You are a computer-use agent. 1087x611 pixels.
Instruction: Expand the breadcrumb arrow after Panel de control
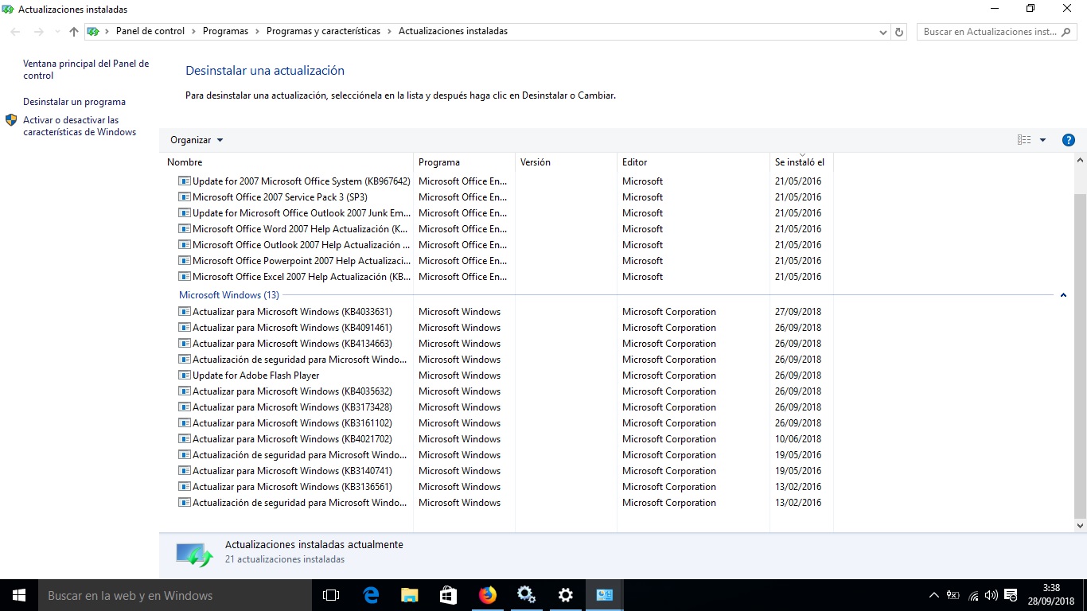194,32
